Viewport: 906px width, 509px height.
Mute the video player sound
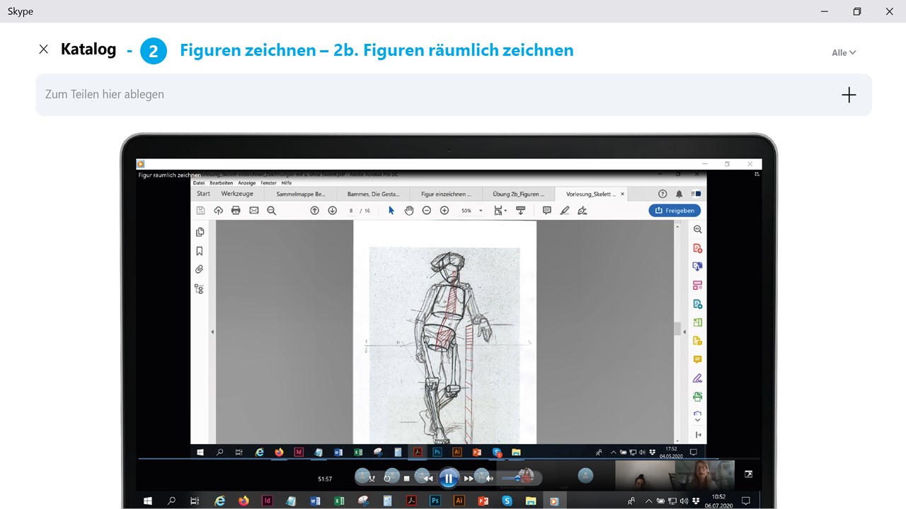488,479
